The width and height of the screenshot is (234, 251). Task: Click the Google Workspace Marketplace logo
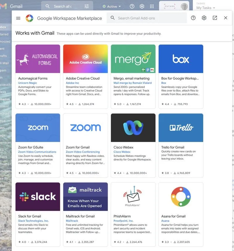tap(30, 18)
